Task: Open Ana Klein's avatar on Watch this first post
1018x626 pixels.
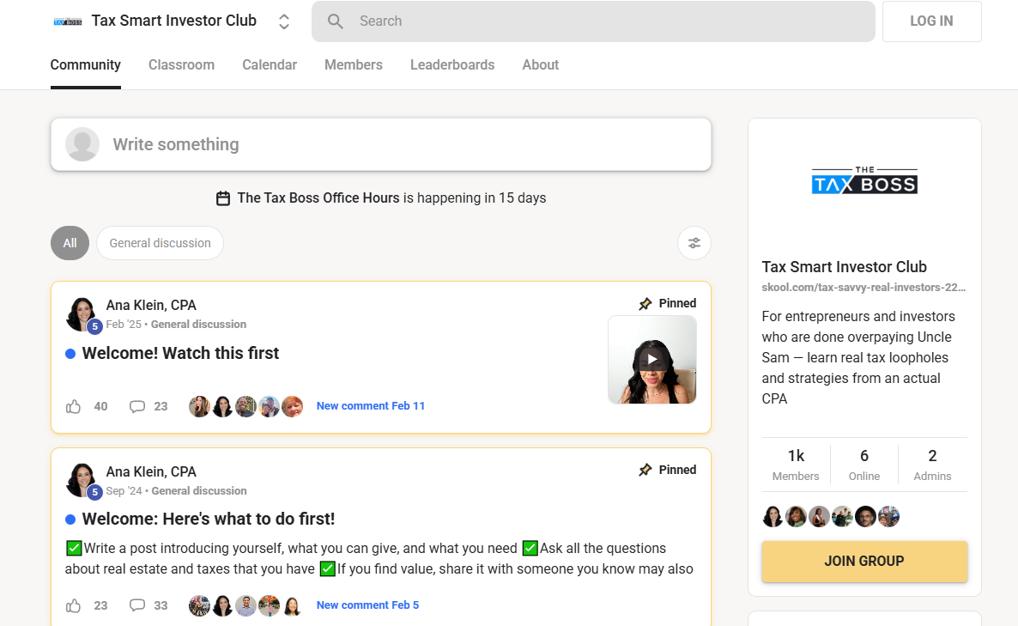Action: [82, 314]
